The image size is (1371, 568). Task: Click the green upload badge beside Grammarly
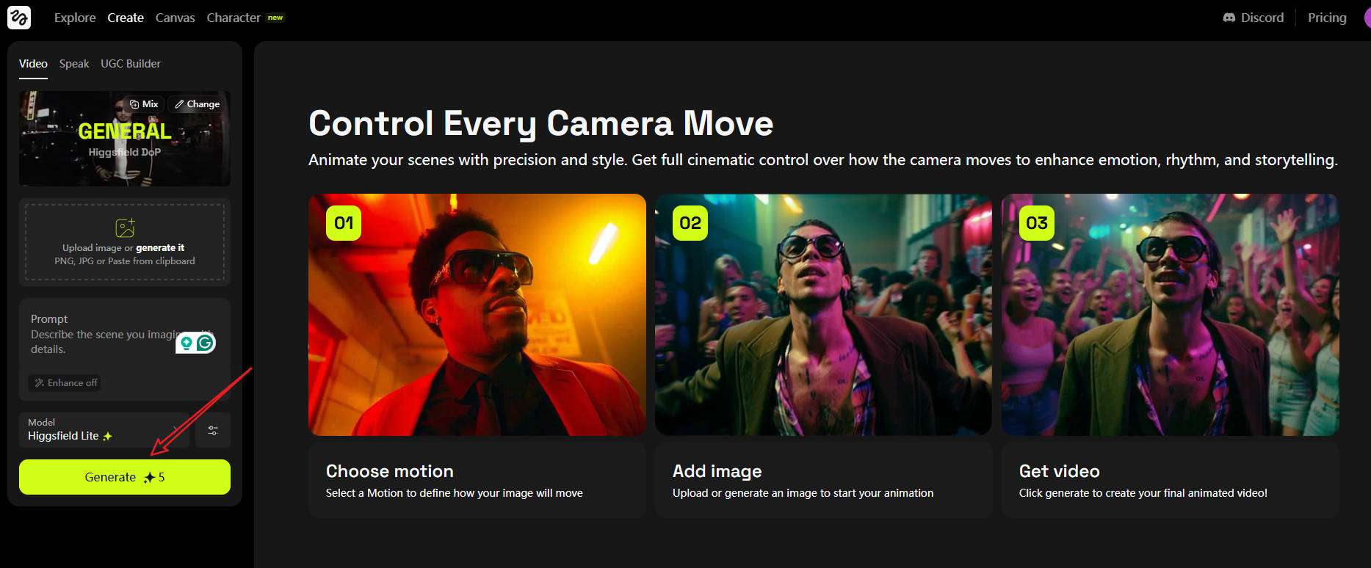[x=187, y=343]
